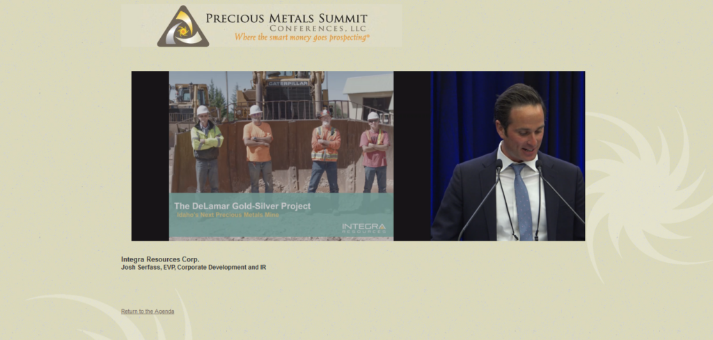Click the Precious Metals Summit header title
Image resolution: width=713 pixels, height=340 pixels.
286,19
